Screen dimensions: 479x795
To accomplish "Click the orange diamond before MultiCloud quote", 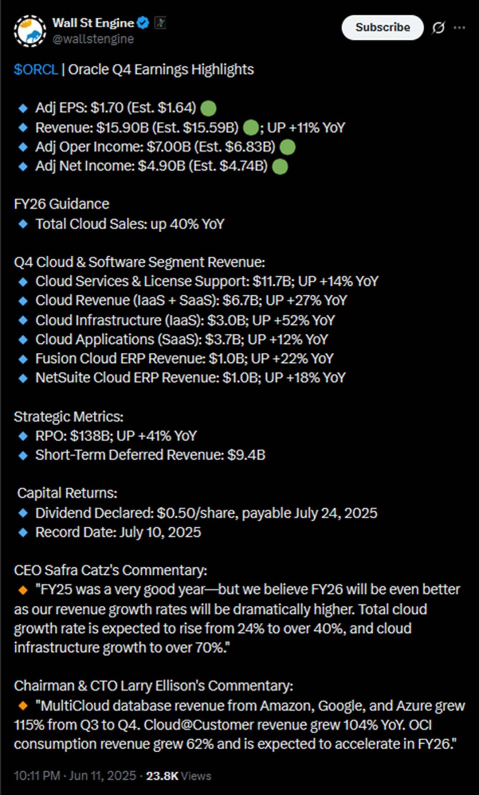I will (23, 706).
